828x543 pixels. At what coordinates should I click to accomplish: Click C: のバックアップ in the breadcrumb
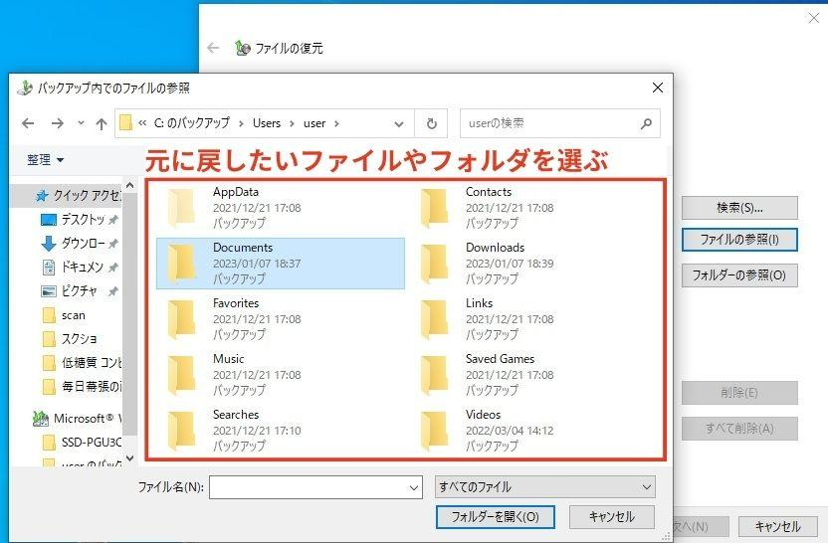192,123
